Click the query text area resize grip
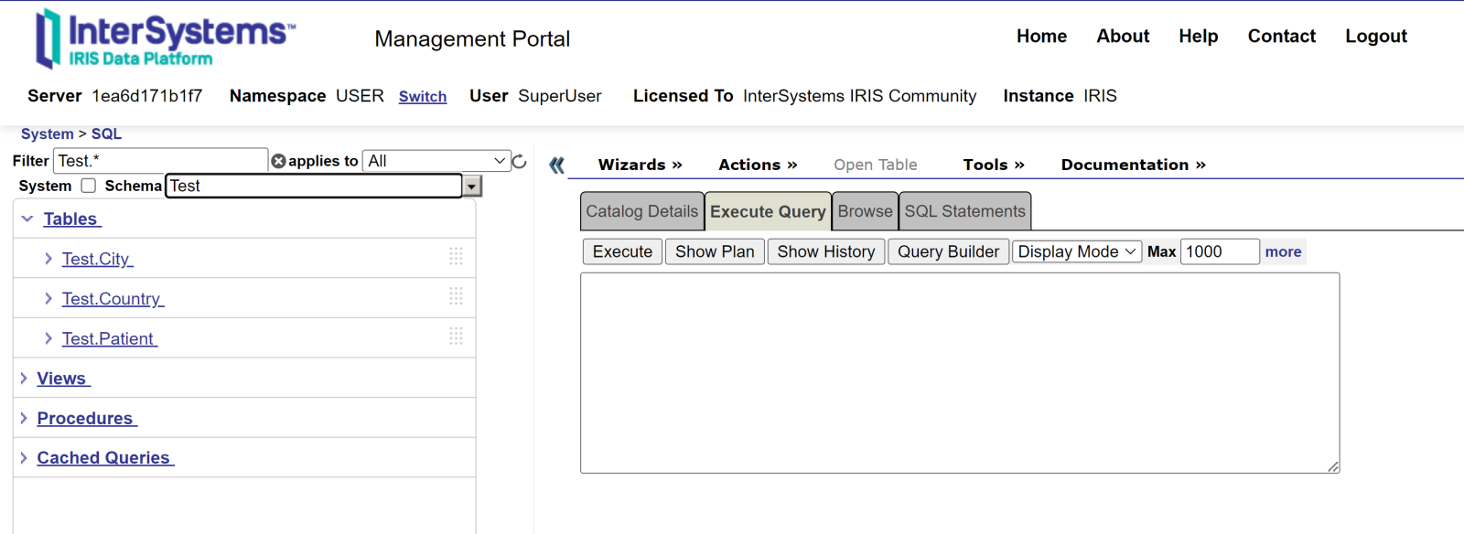This screenshot has width=1464, height=534. point(1333,466)
